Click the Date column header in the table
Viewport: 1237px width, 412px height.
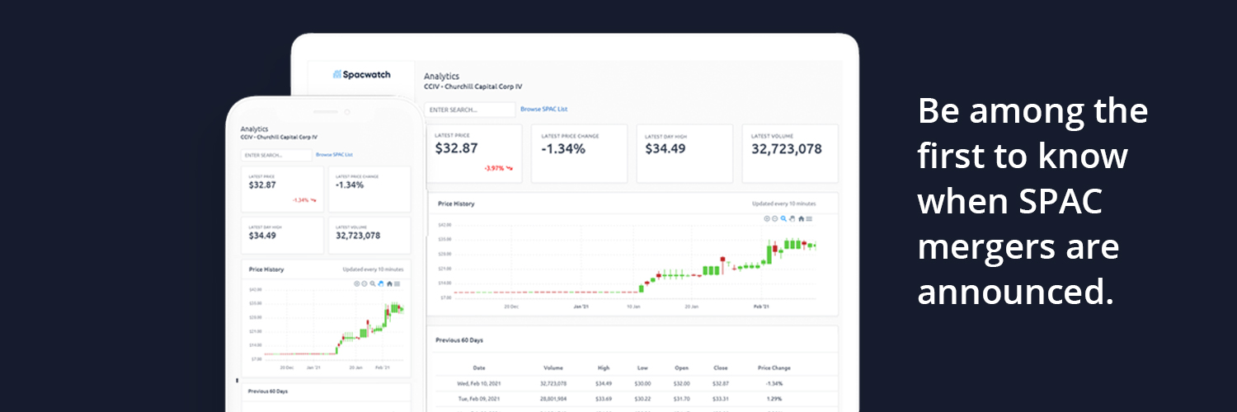[x=479, y=368]
